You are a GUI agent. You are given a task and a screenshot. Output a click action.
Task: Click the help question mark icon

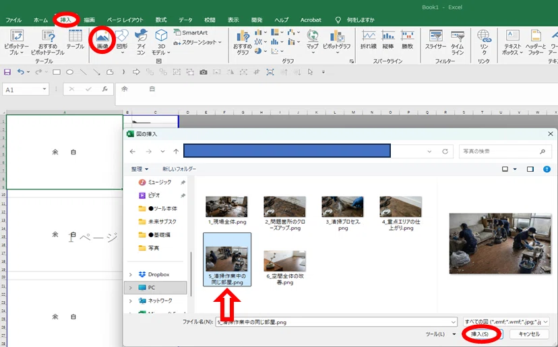point(547,169)
